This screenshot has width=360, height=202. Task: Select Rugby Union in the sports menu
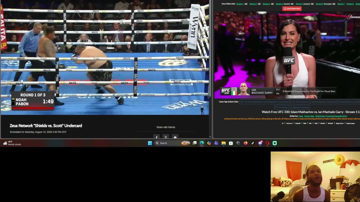pyautogui.click(x=340, y=123)
